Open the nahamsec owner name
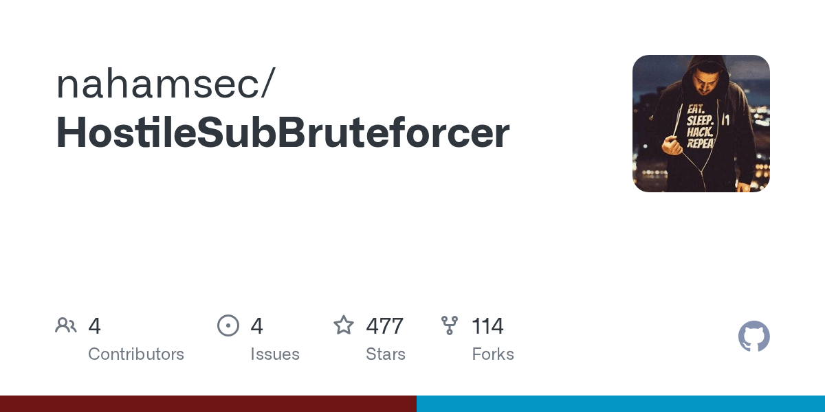This screenshot has width=825, height=412. click(157, 83)
